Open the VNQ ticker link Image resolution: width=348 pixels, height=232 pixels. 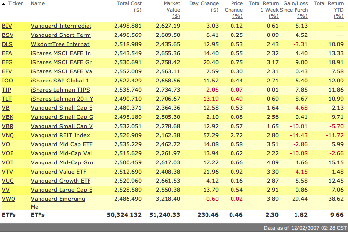coord(8,135)
